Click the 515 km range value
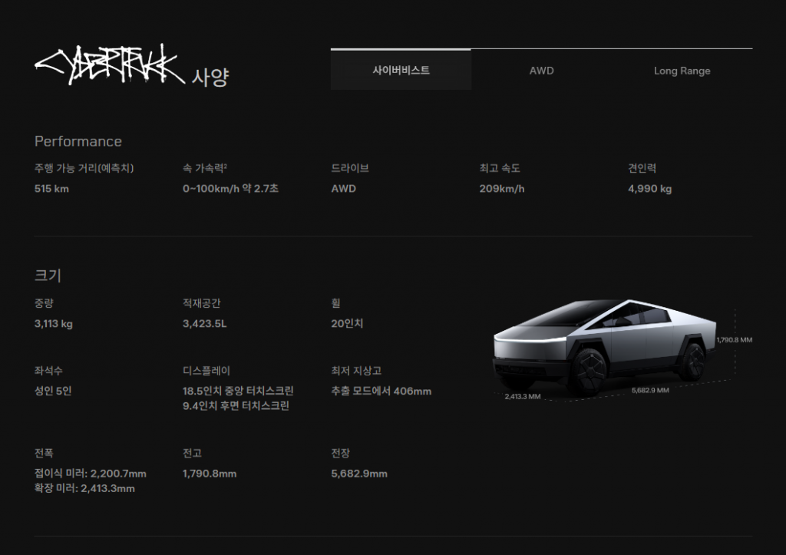The image size is (786, 555). point(51,189)
